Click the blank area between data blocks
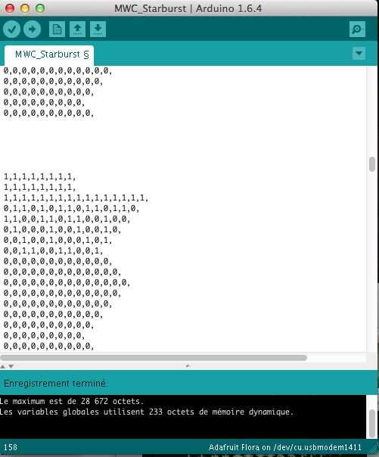The image size is (379, 457). (x=184, y=145)
